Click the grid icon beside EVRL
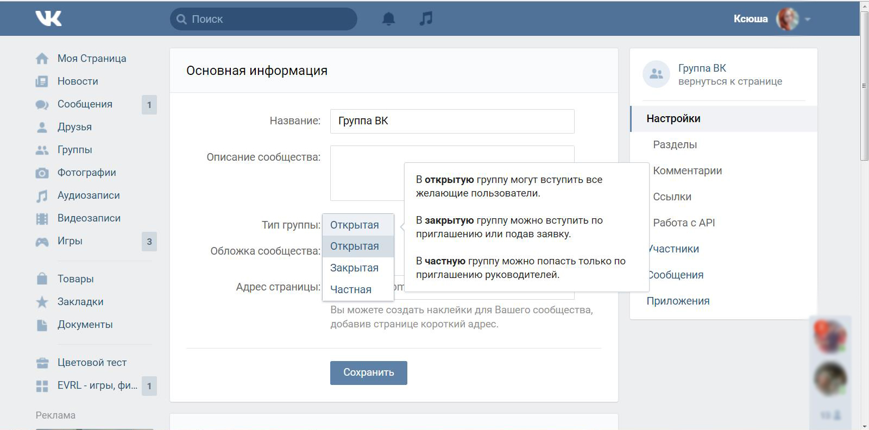The width and height of the screenshot is (869, 430). 42,386
